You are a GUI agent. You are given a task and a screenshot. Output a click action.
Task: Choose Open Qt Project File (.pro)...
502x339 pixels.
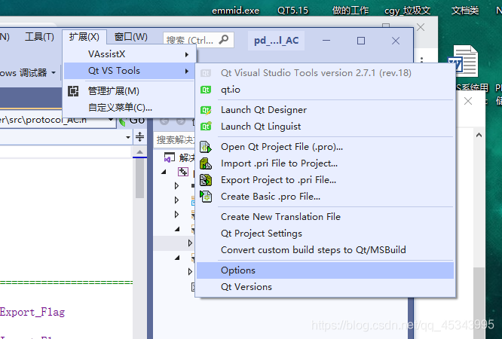[x=325, y=147]
